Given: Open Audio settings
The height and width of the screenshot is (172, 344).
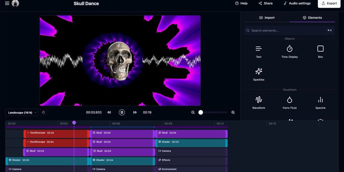Looking at the screenshot, I should pyautogui.click(x=297, y=3).
